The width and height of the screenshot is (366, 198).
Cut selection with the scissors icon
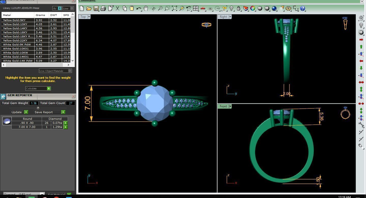tap(118, 8)
